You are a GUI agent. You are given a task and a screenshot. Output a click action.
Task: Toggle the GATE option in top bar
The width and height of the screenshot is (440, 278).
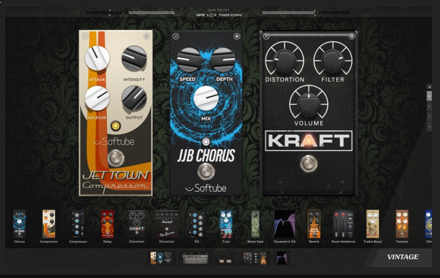[x=201, y=15]
